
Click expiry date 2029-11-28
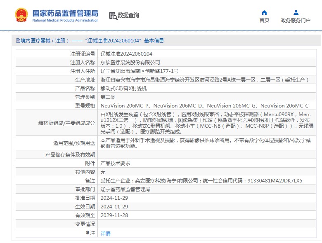114,215
